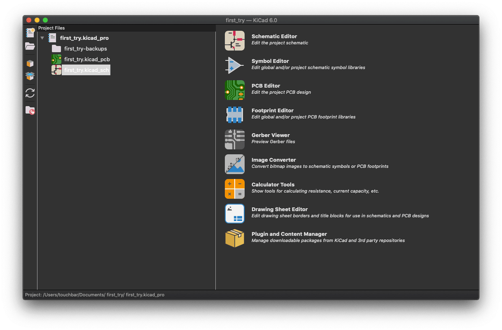
Task: Click the first_try.kicad_sch file icon
Action: tap(56, 70)
